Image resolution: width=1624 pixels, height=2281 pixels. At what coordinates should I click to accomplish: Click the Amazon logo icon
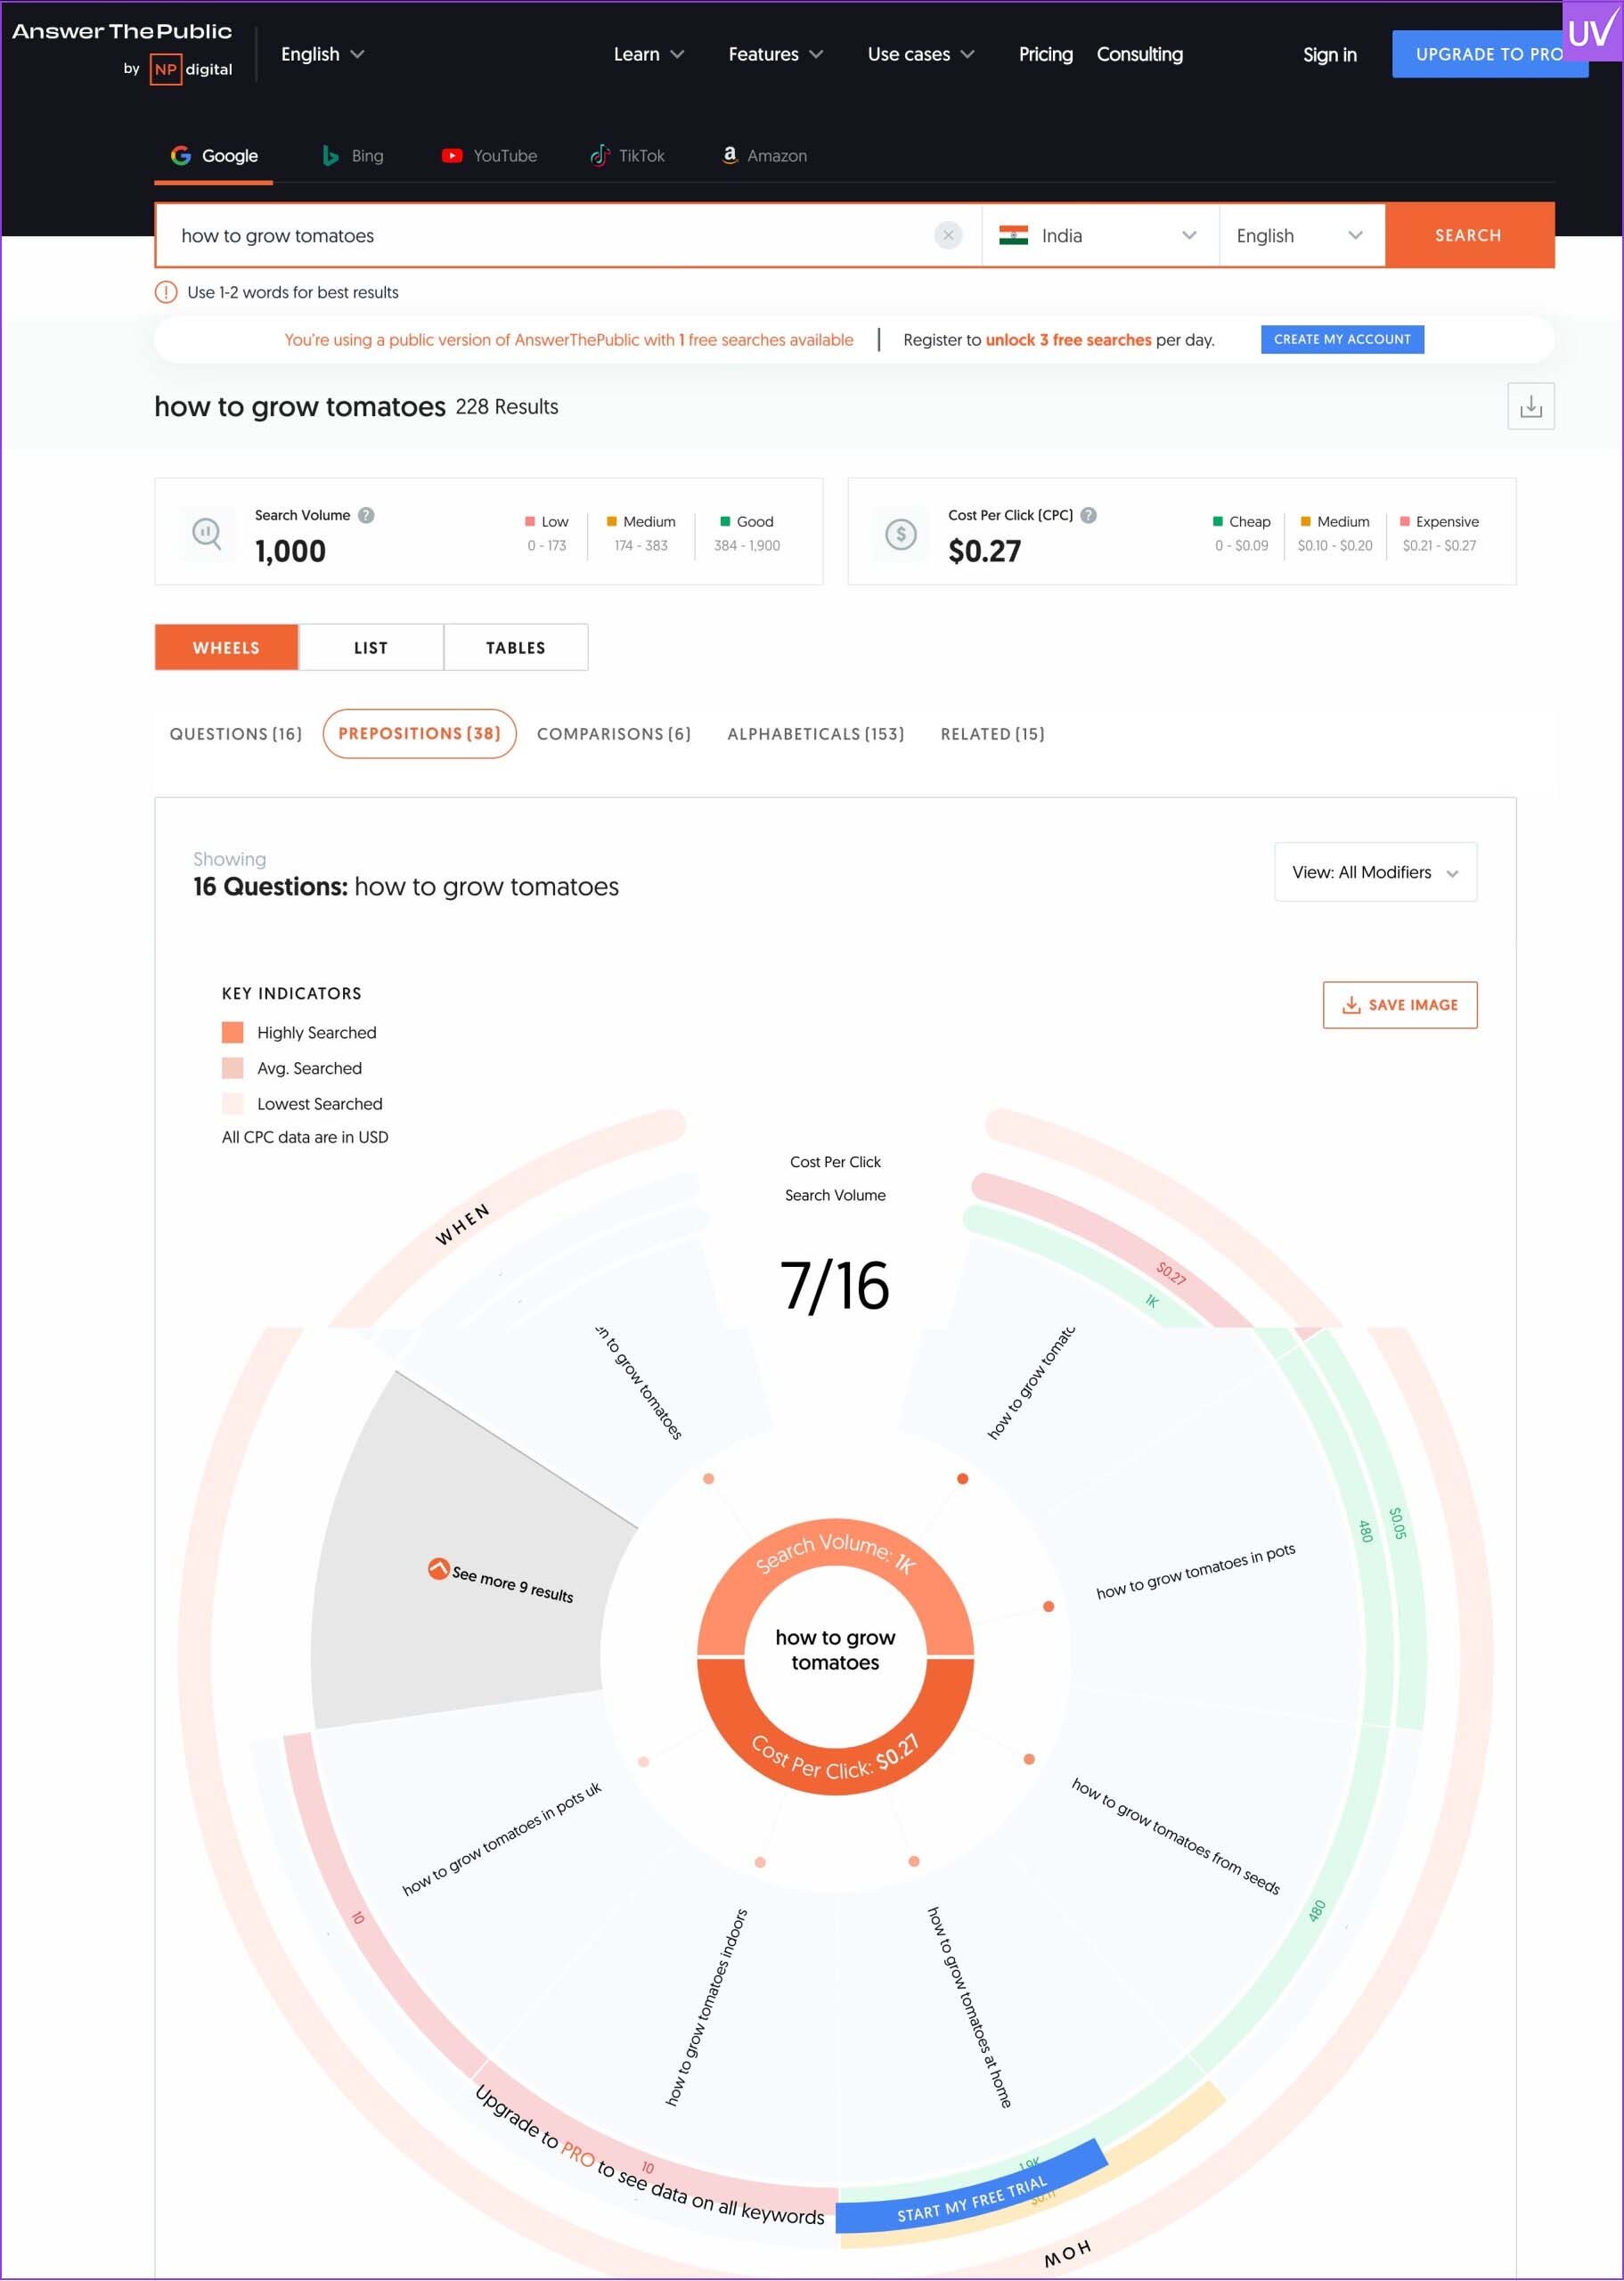730,154
